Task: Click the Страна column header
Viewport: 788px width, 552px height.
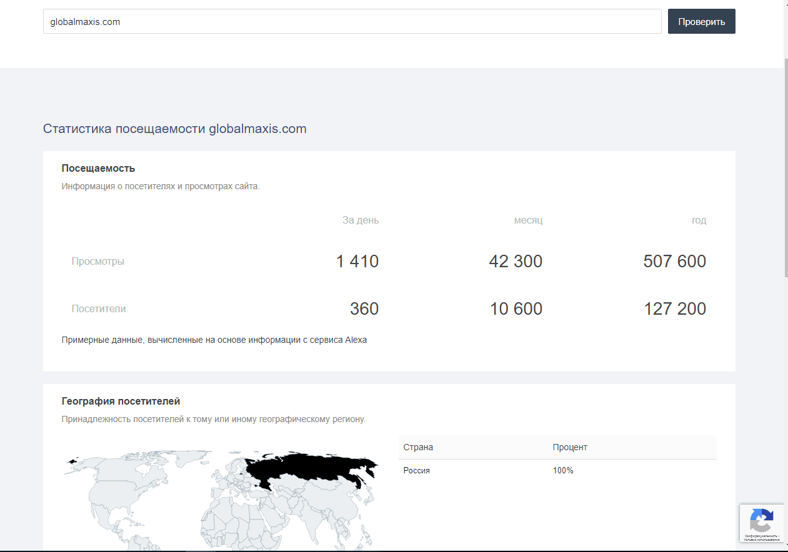Action: (x=418, y=447)
